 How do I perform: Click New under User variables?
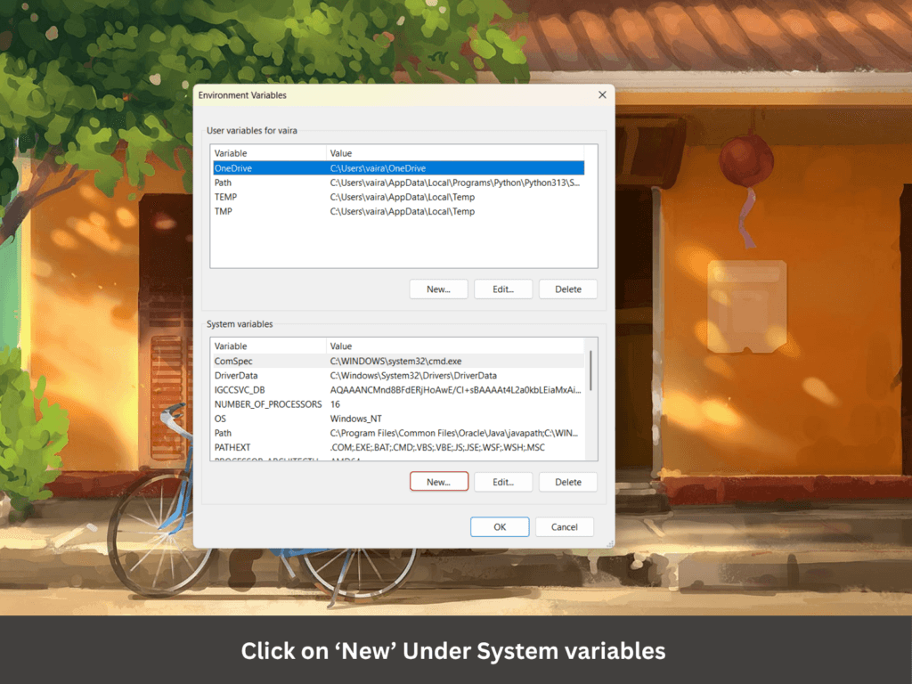tap(438, 289)
